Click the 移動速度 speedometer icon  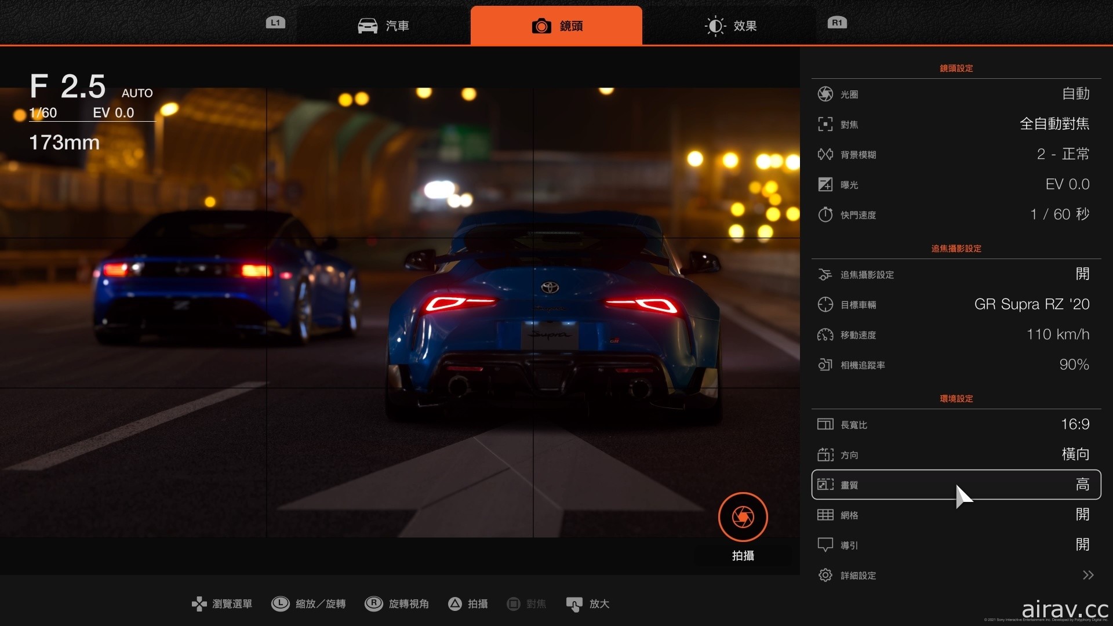click(x=825, y=334)
